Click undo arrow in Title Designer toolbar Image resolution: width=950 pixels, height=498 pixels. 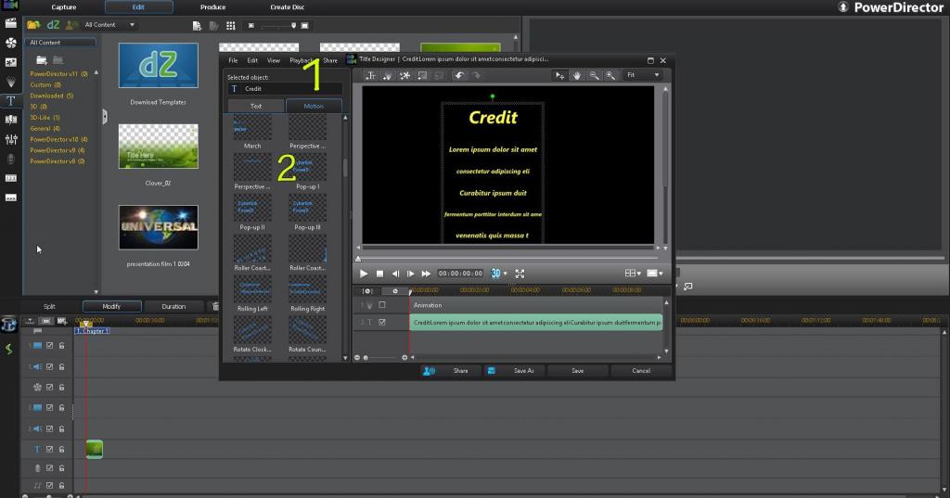pyautogui.click(x=459, y=75)
